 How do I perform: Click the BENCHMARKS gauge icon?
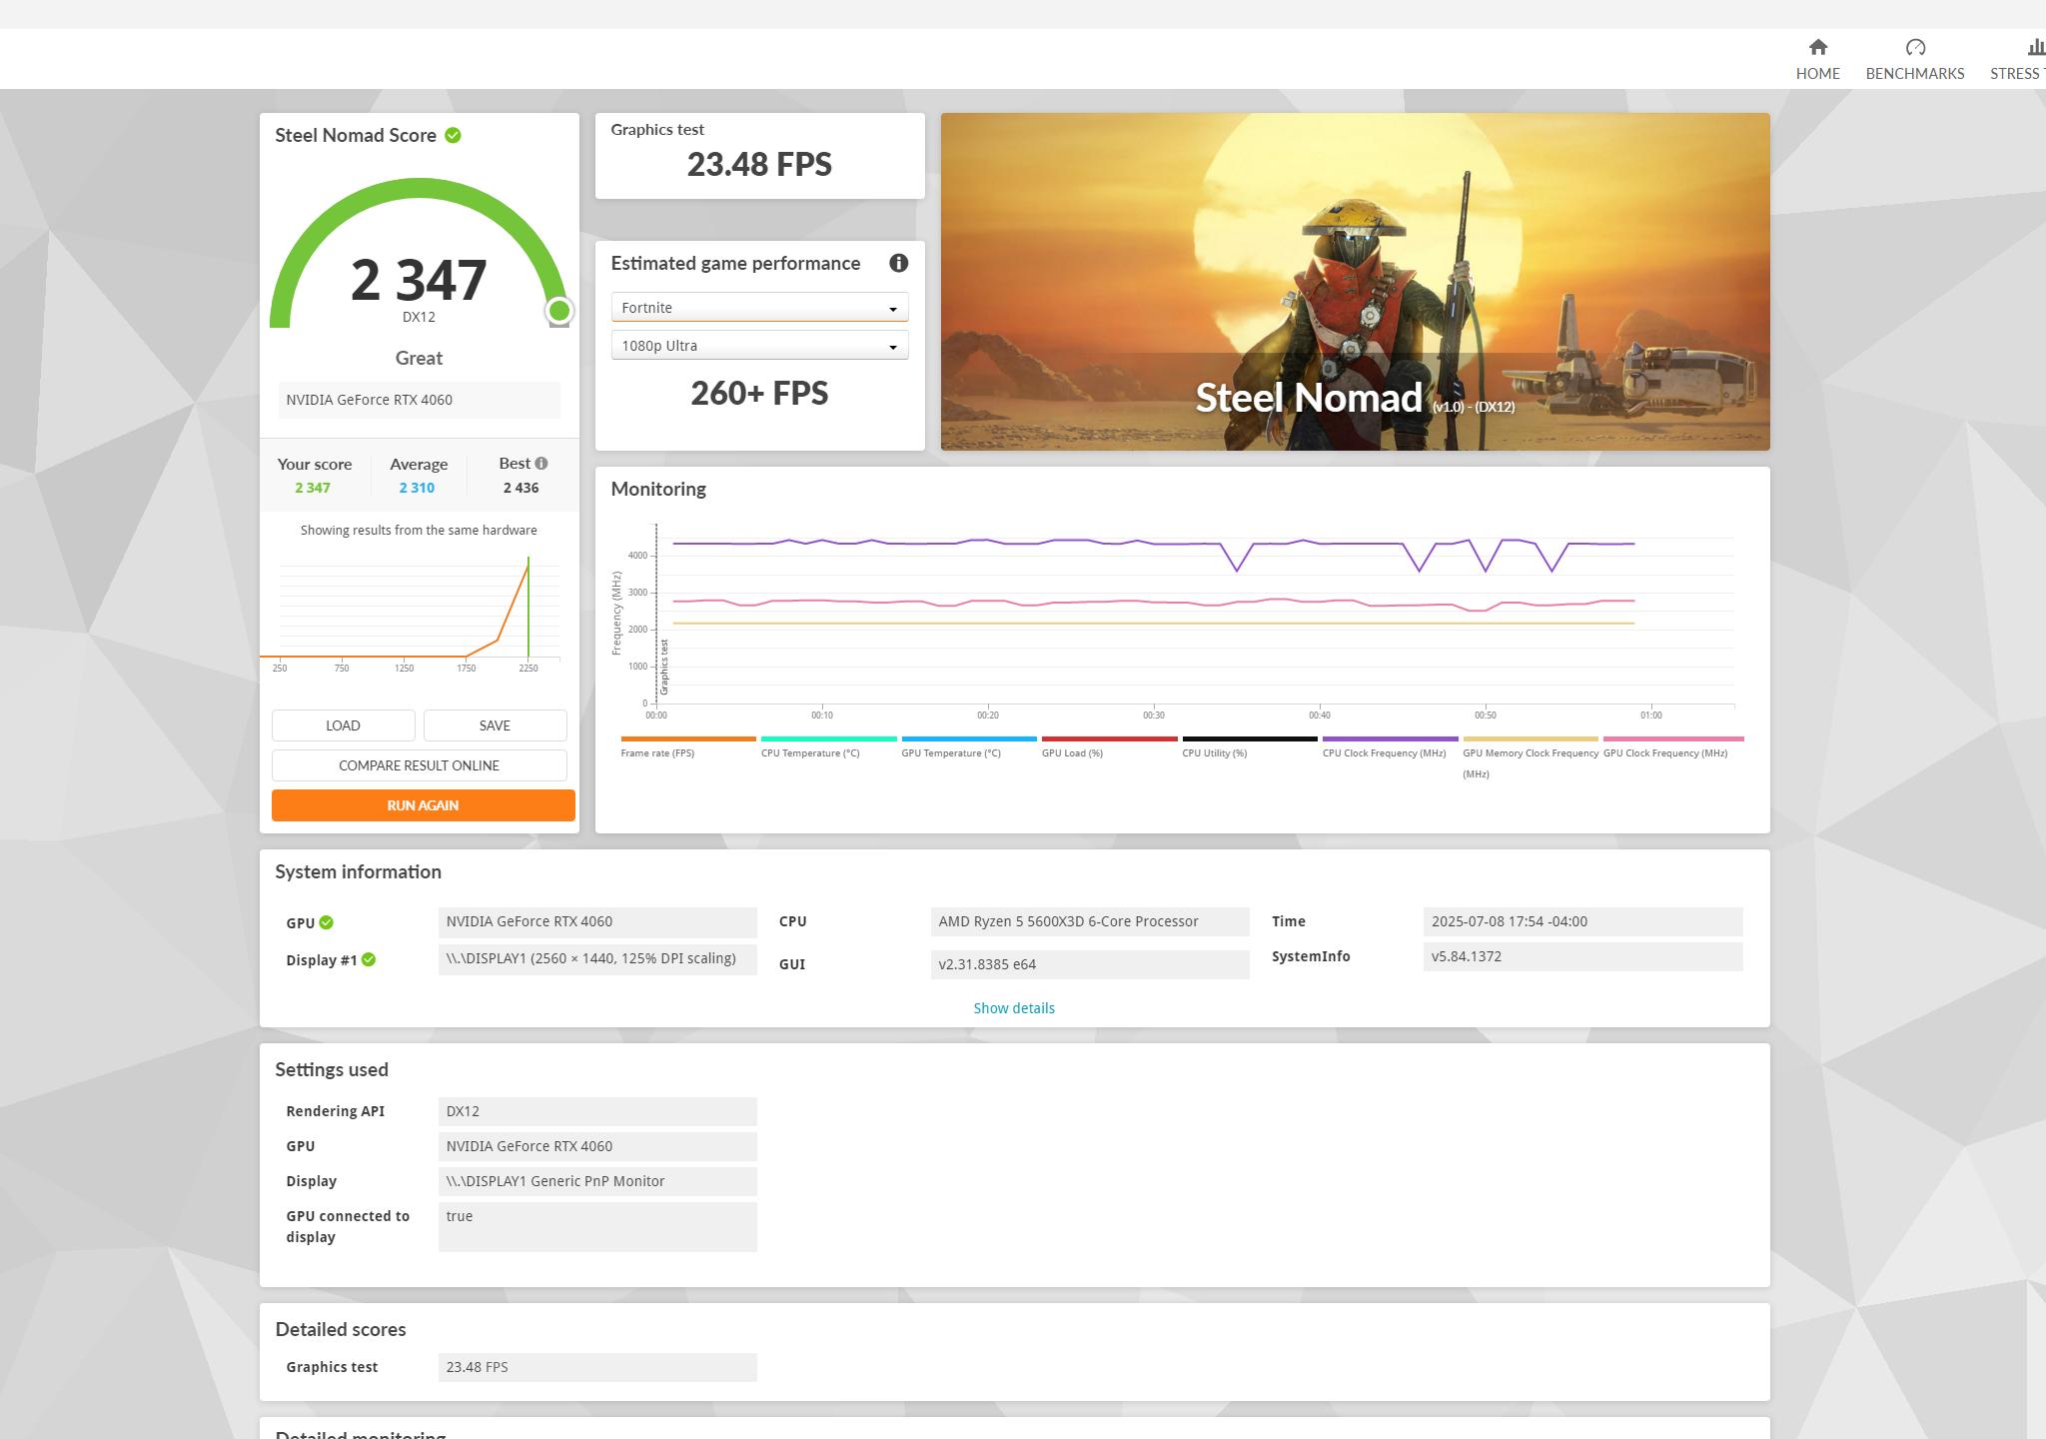click(x=1915, y=47)
